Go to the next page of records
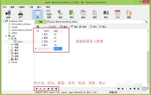Viewport: 151px width, 95px height. click(x=130, y=89)
